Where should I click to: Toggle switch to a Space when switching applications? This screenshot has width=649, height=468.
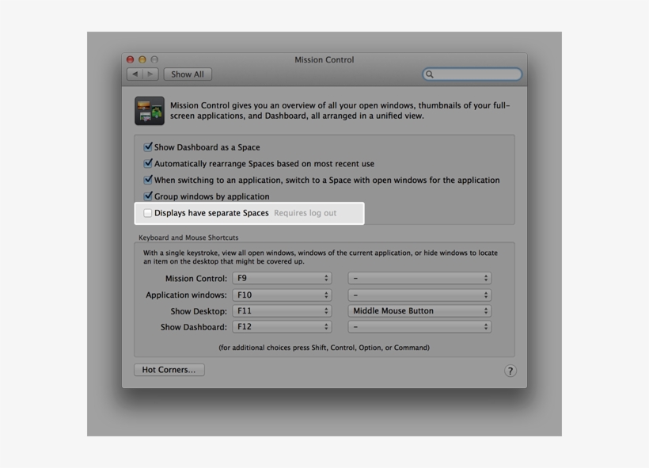click(148, 180)
